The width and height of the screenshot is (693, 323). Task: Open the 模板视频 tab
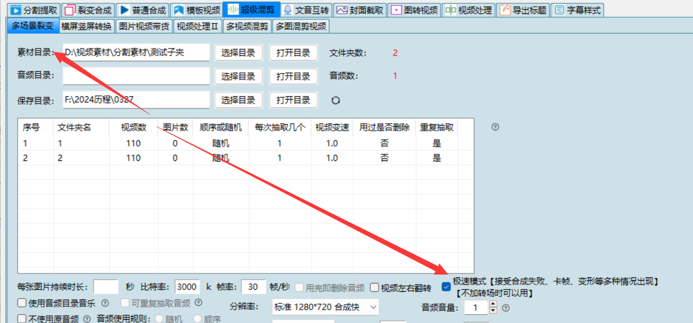tap(196, 10)
